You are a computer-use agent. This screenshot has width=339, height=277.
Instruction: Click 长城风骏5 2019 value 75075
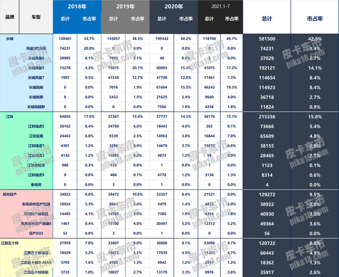tap(114, 68)
